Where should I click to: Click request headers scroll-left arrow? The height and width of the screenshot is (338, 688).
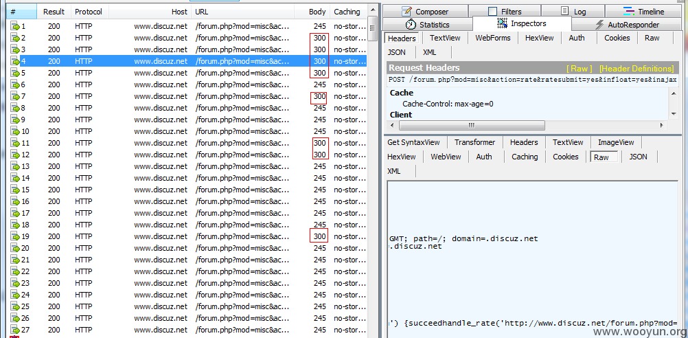tap(392, 126)
